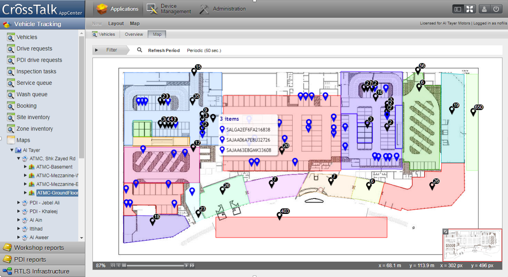Click the cluster marker labeled 35
Screen dimensions: 508x277
click(x=193, y=100)
